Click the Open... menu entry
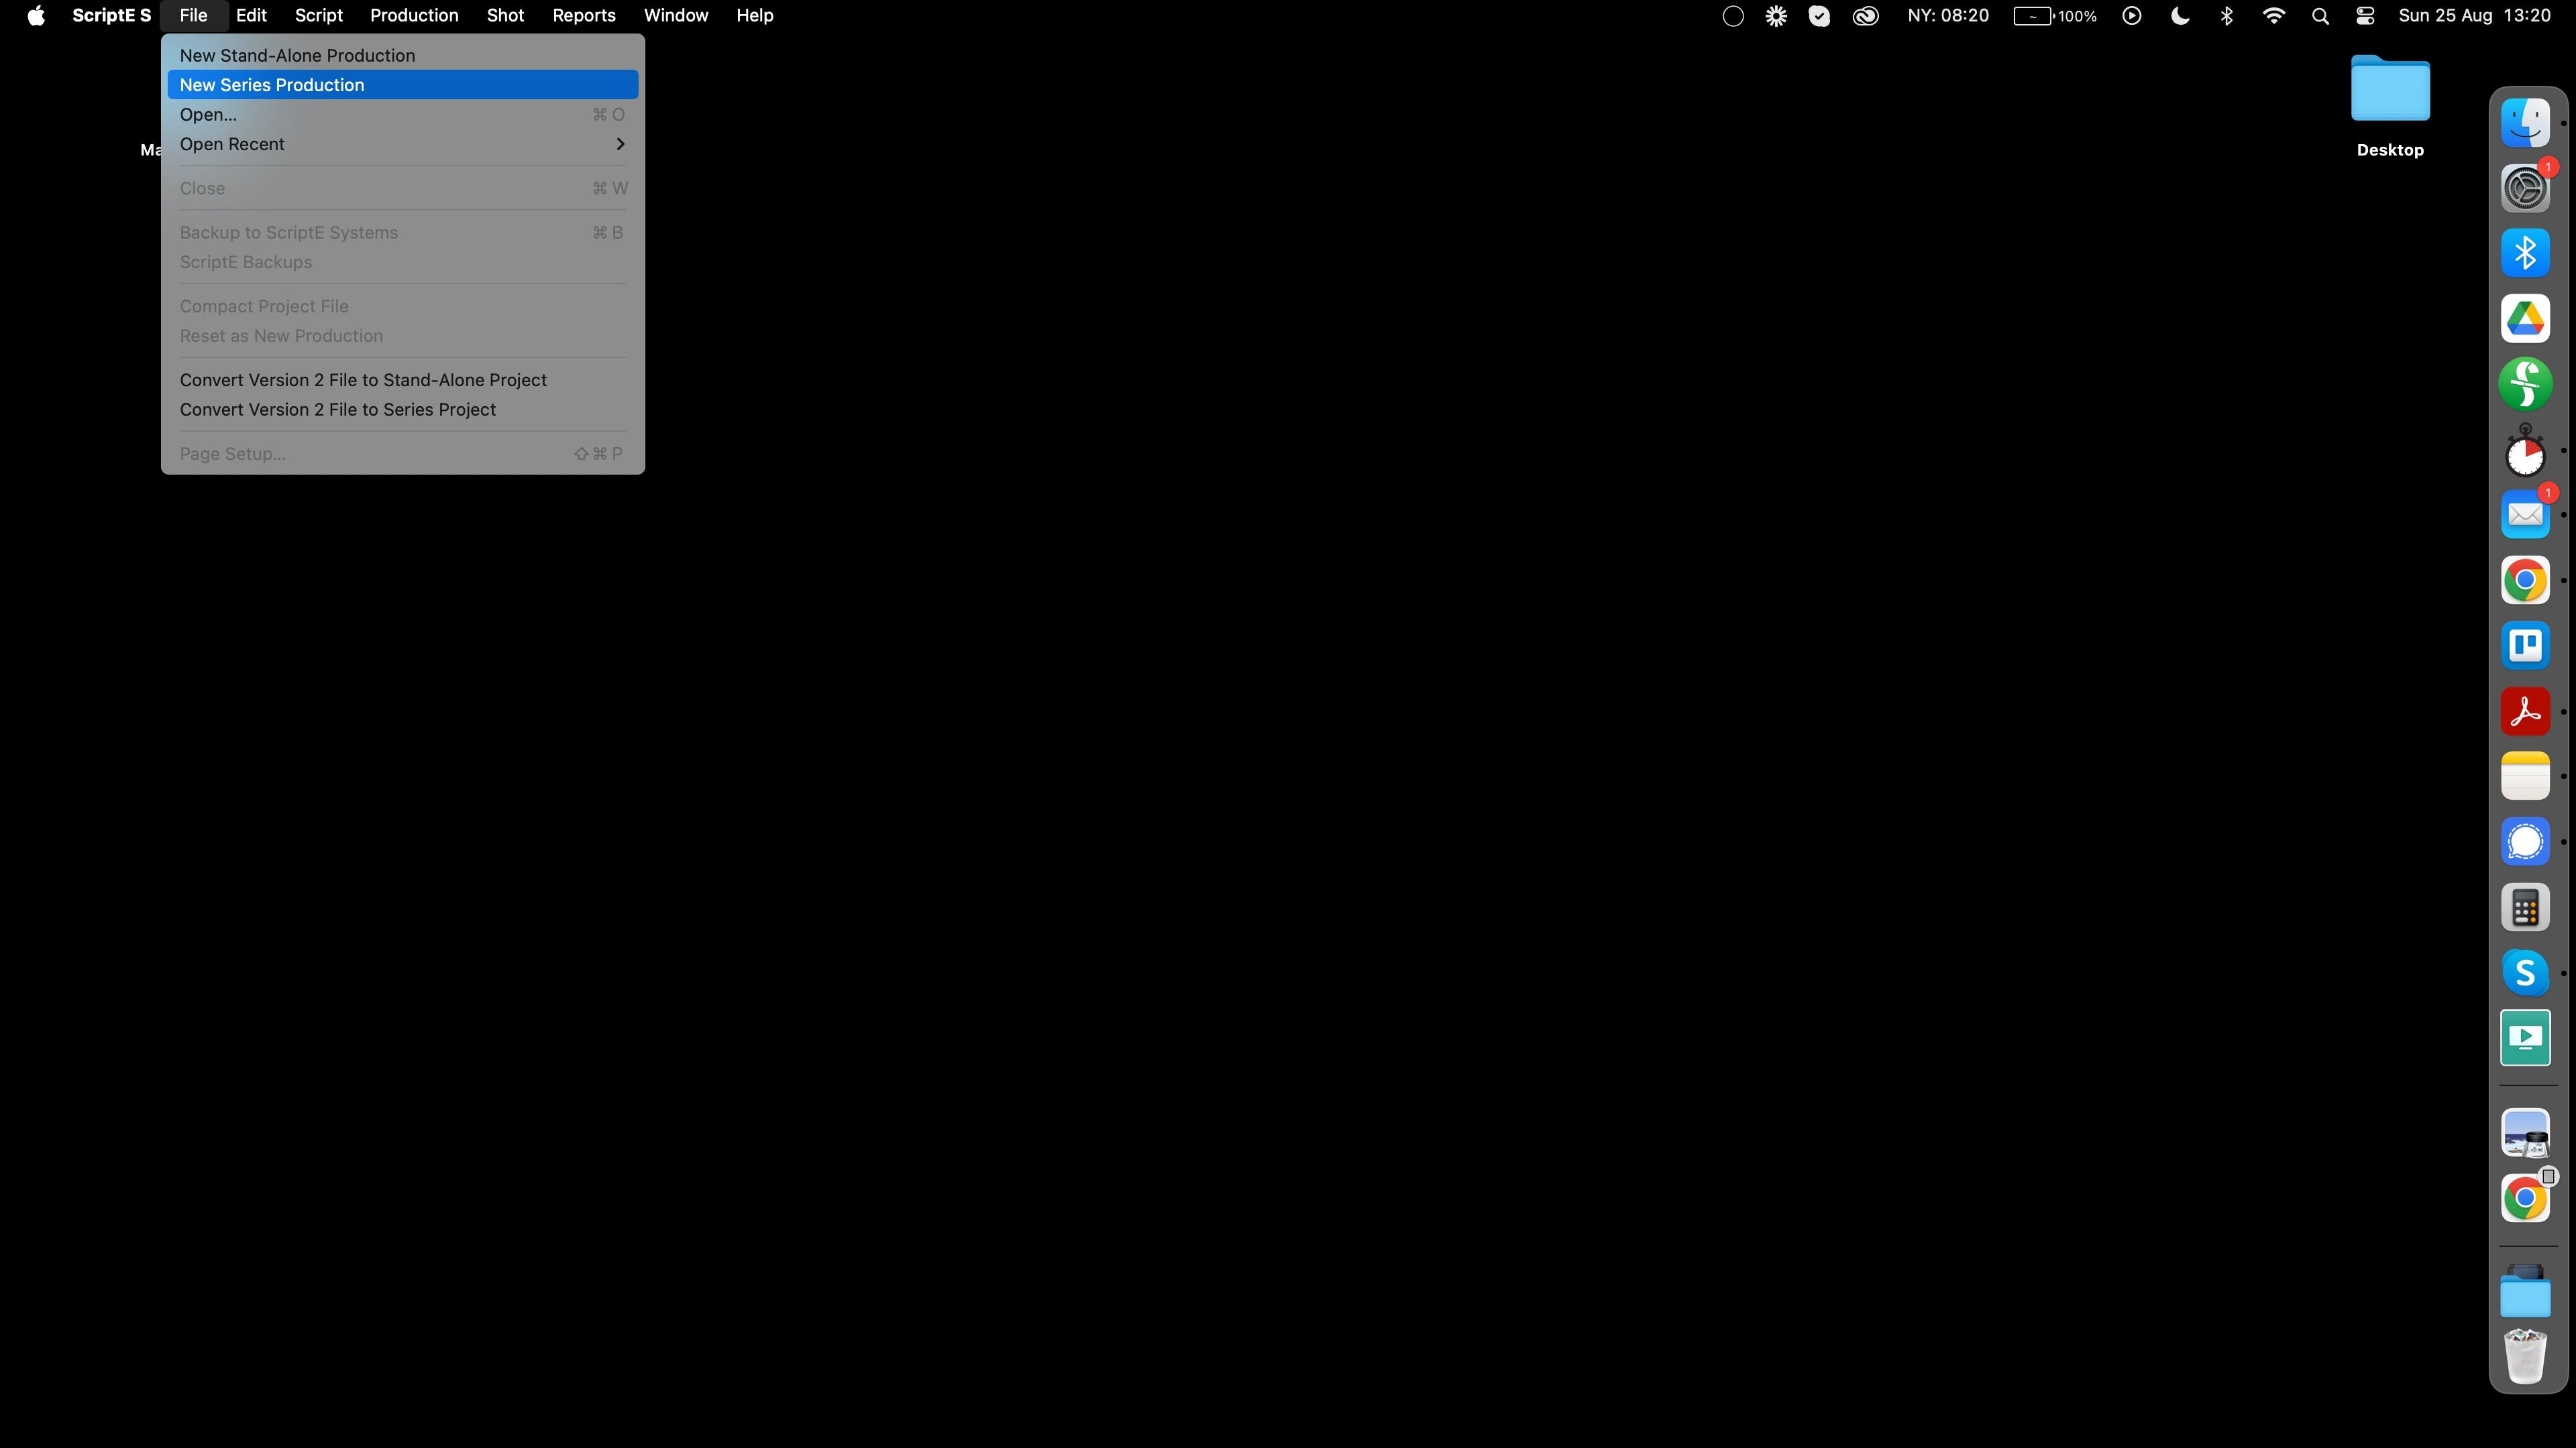 coord(208,115)
